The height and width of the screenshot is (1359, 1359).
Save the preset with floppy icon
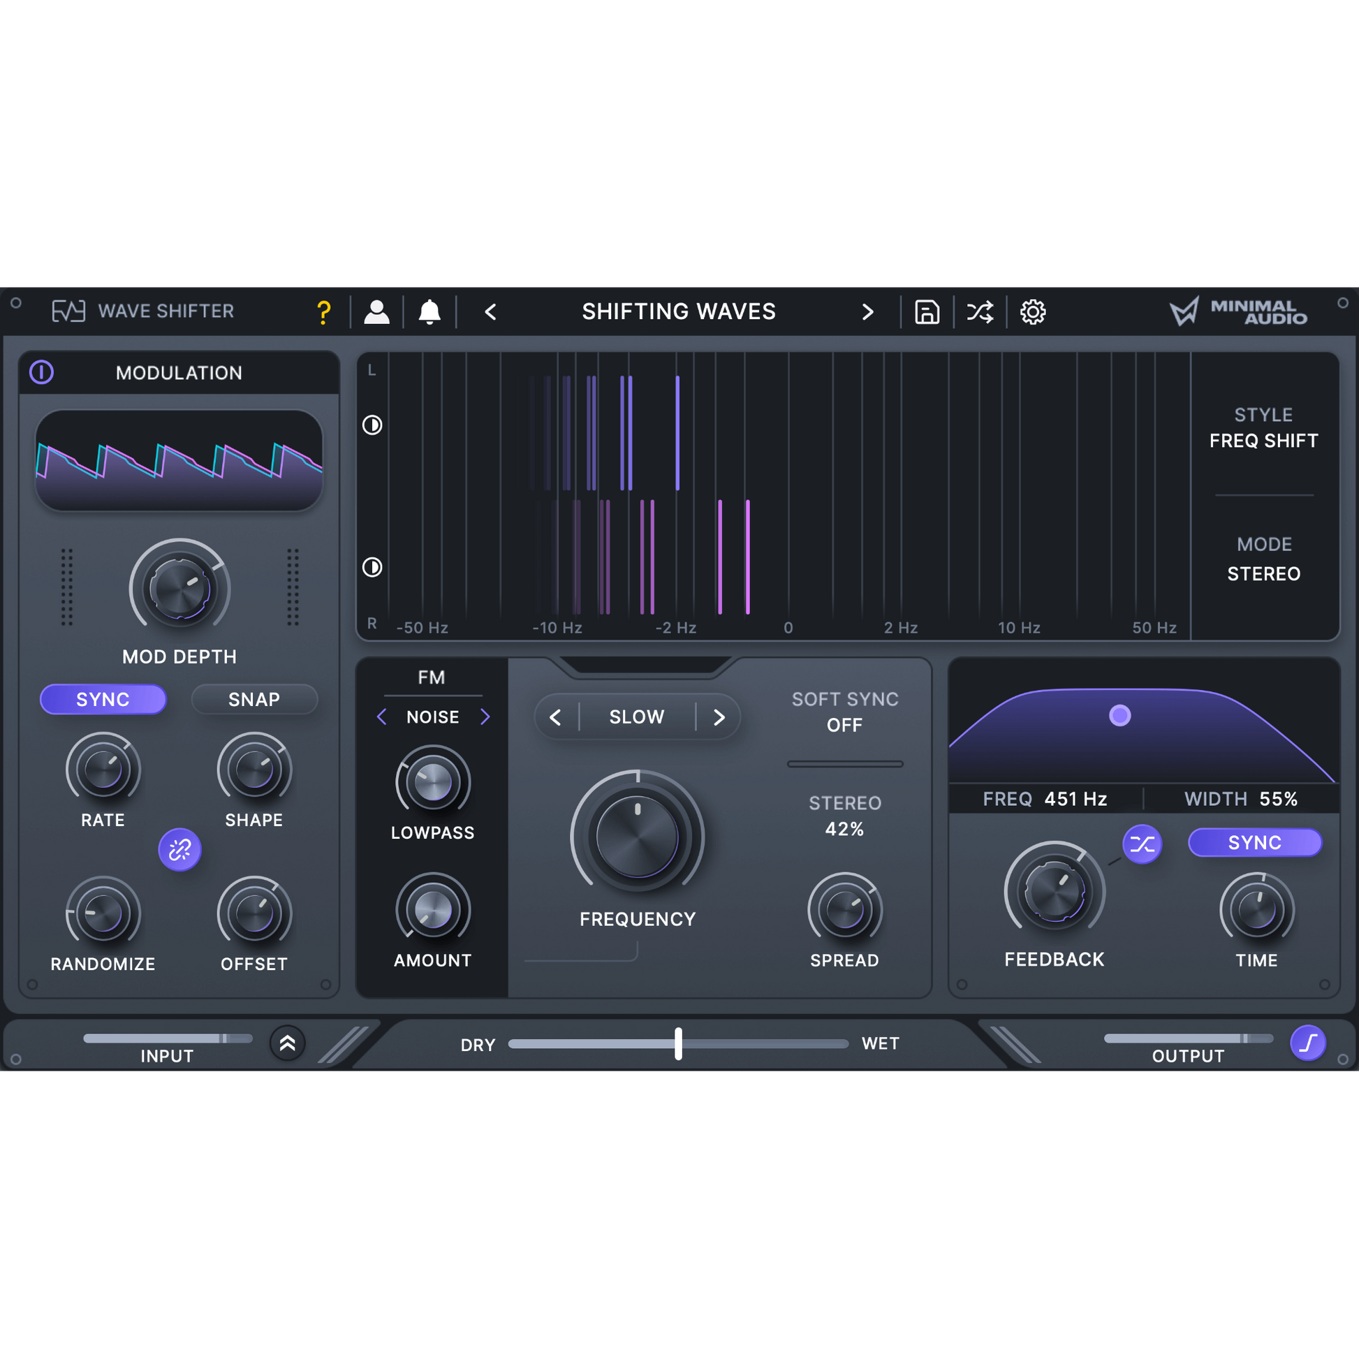pyautogui.click(x=927, y=311)
